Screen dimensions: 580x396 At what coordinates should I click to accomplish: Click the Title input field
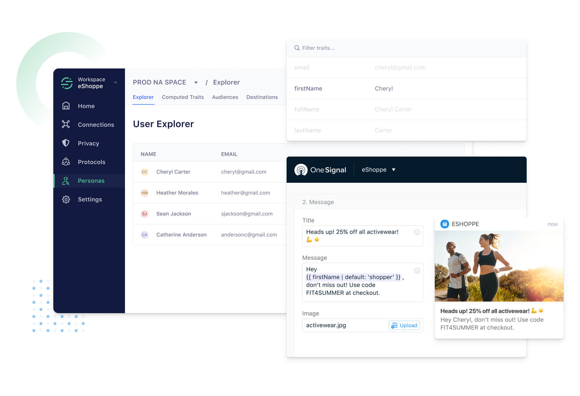pos(363,236)
